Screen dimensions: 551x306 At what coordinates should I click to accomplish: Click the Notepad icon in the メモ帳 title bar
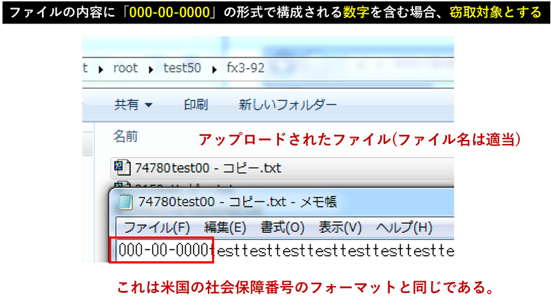tap(125, 202)
